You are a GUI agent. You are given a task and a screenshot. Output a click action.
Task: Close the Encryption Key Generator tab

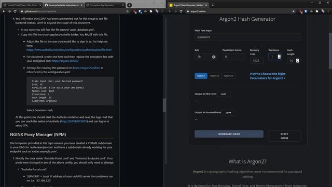(123, 5)
